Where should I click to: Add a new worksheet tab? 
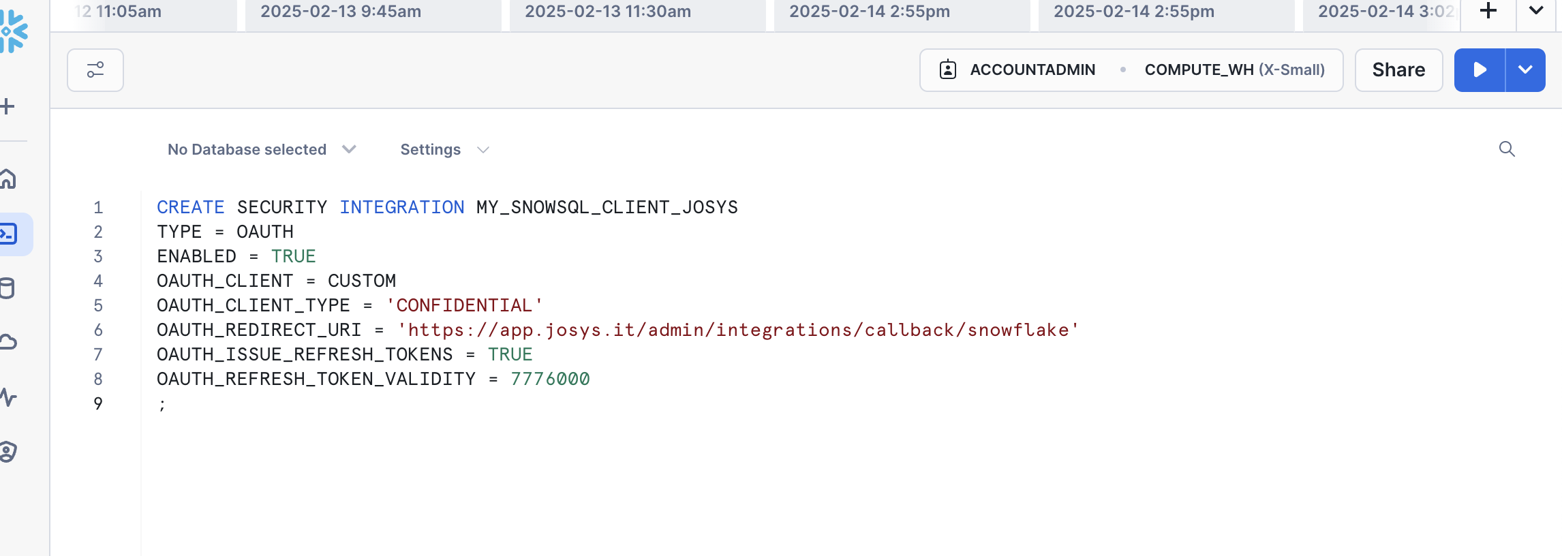tap(1488, 12)
